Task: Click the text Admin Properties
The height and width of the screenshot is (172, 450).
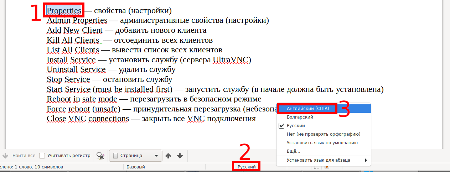Action: click(77, 20)
